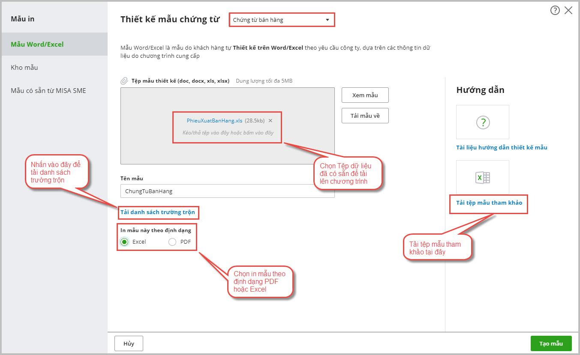The height and width of the screenshot is (355, 580).
Task: Click the dropdown arrow for document type
Action: tap(328, 20)
